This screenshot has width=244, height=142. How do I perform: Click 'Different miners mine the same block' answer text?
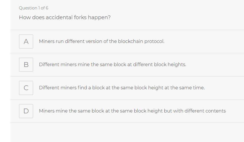(x=113, y=64)
